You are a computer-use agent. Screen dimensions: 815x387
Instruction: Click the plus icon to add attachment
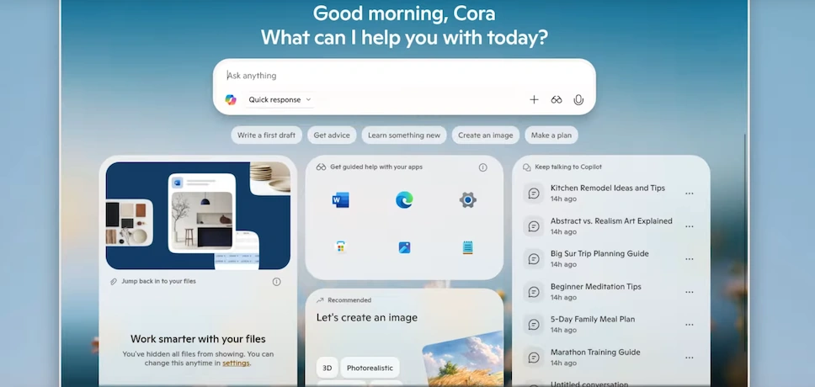click(x=534, y=99)
